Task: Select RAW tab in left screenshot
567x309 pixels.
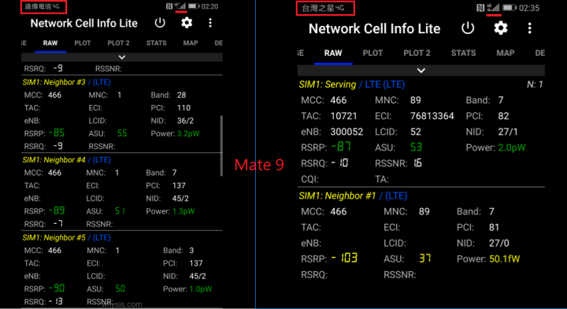Action: (50, 43)
